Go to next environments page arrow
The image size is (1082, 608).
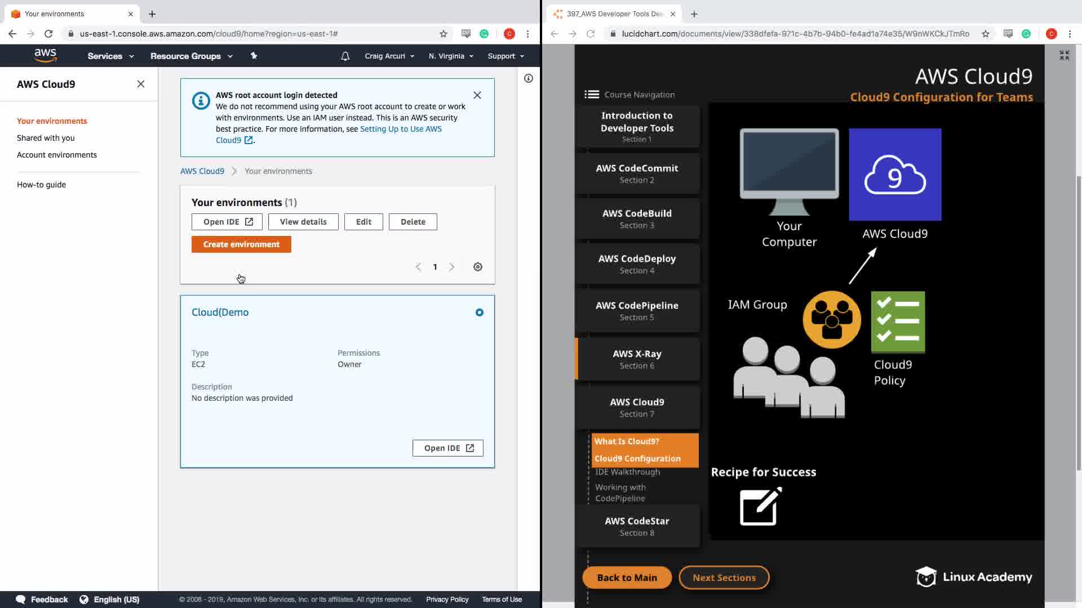451,267
